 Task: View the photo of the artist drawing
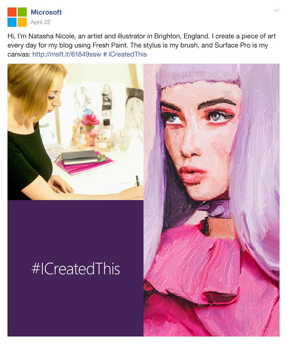click(76, 132)
